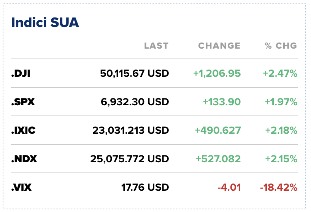Click VIX change value -4.01
The width and height of the screenshot is (311, 212).
(229, 187)
